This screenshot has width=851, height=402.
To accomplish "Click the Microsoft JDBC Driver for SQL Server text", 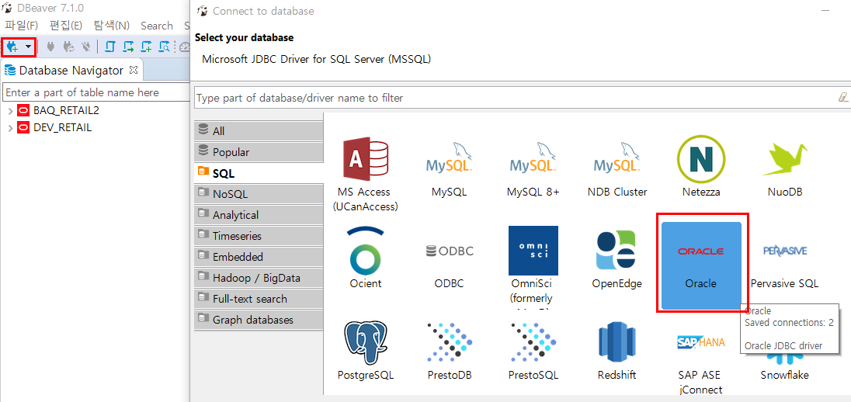I will pos(317,59).
